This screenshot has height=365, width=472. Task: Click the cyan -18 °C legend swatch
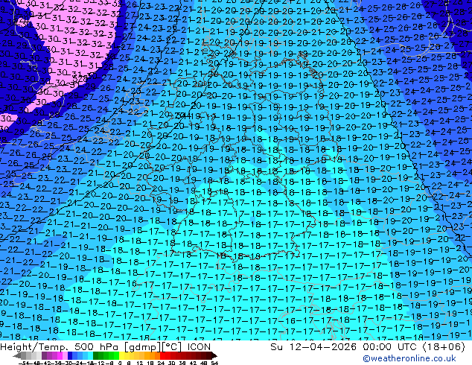(90, 355)
